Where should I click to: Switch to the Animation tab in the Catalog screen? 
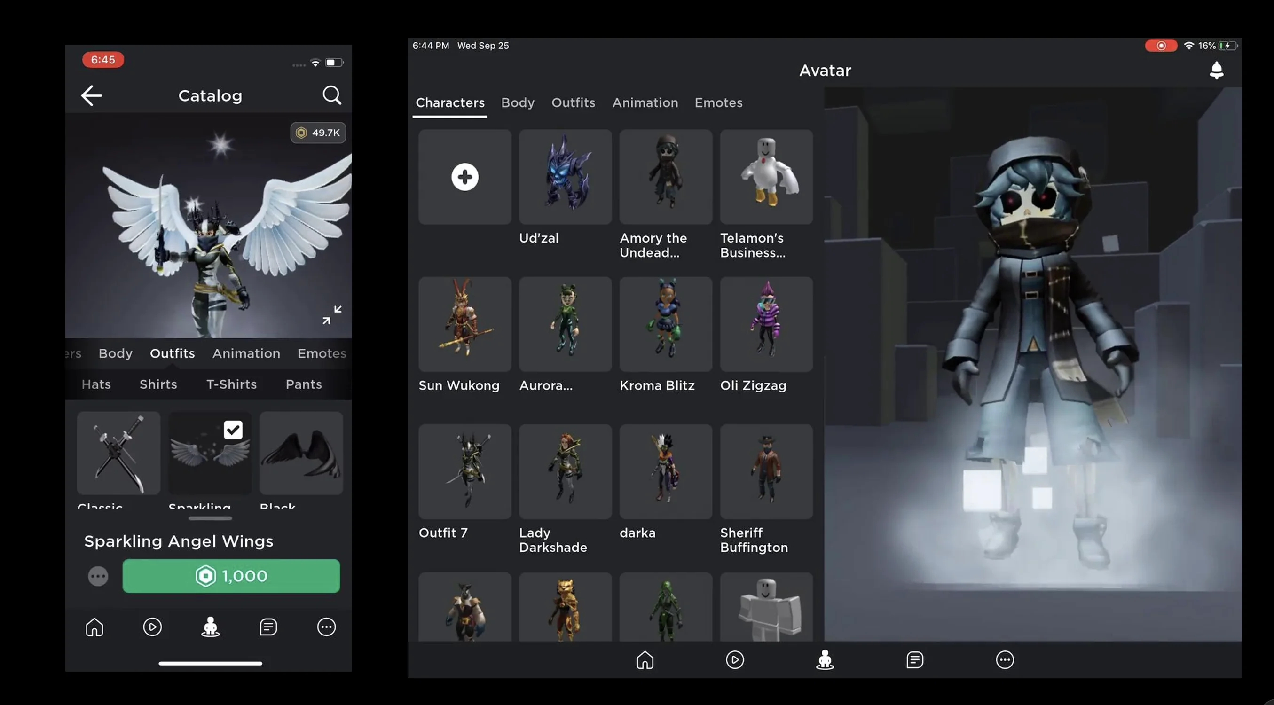(246, 353)
